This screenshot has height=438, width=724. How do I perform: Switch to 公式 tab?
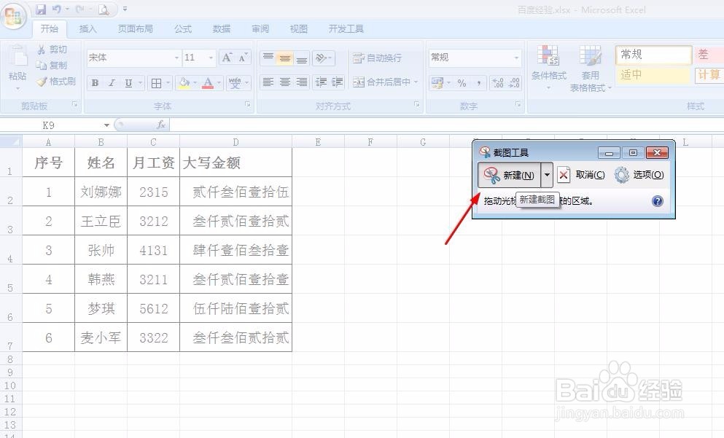183,28
